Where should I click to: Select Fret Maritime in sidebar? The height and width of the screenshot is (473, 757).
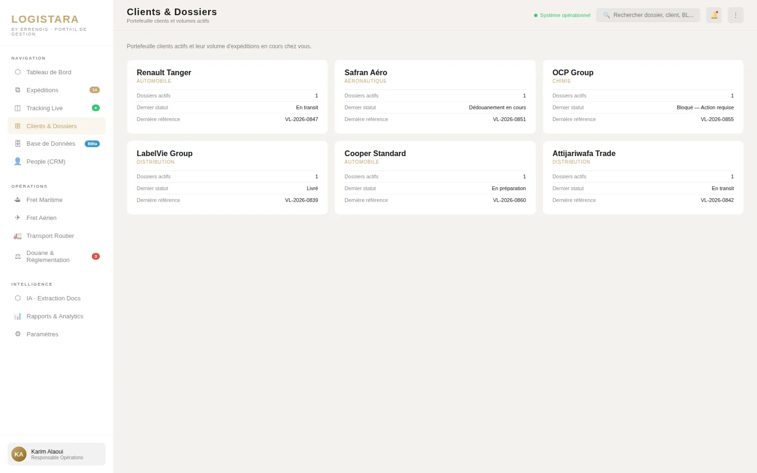pyautogui.click(x=56, y=200)
